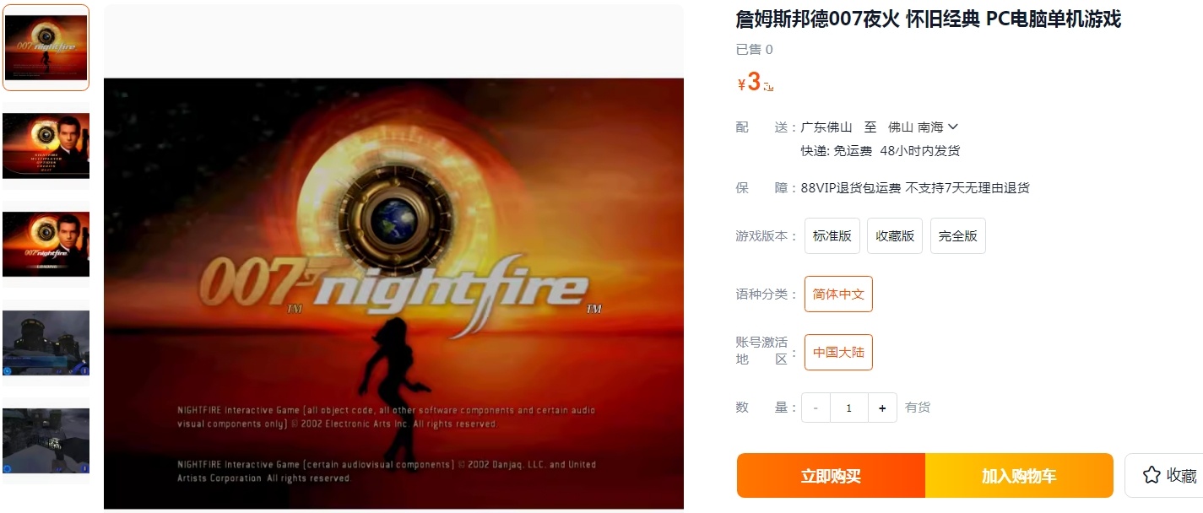Select first thumbnail with 007 nightfire logo
Image resolution: width=1203 pixels, height=513 pixels.
coord(46,47)
